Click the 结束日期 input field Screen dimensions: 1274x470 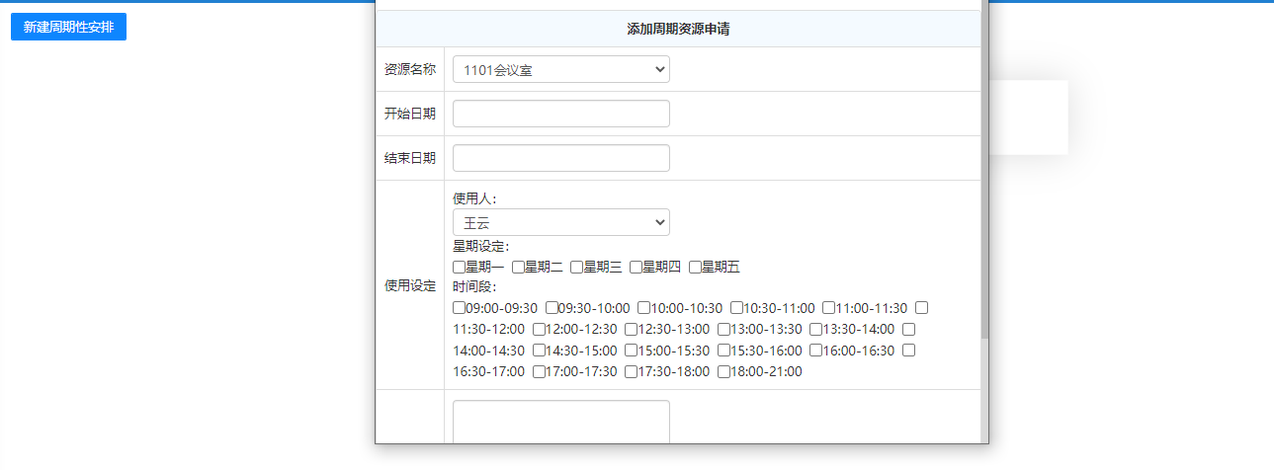[x=560, y=158]
